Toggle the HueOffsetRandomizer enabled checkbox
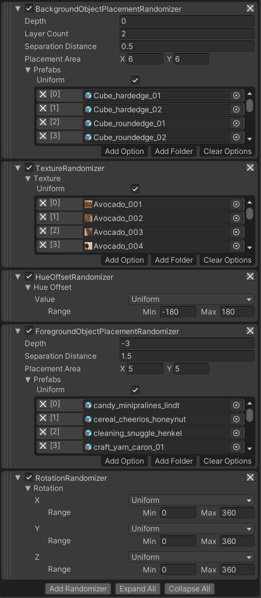The width and height of the screenshot is (261, 598). click(29, 277)
